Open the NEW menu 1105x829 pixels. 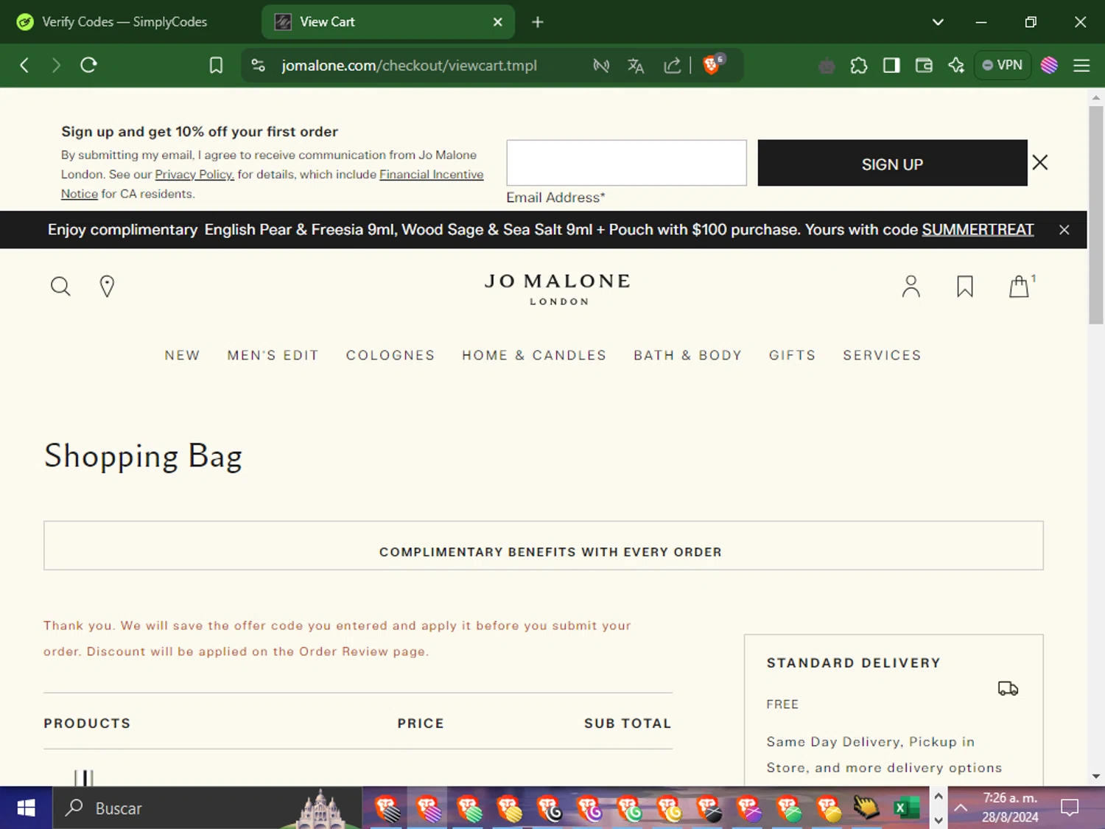click(182, 355)
